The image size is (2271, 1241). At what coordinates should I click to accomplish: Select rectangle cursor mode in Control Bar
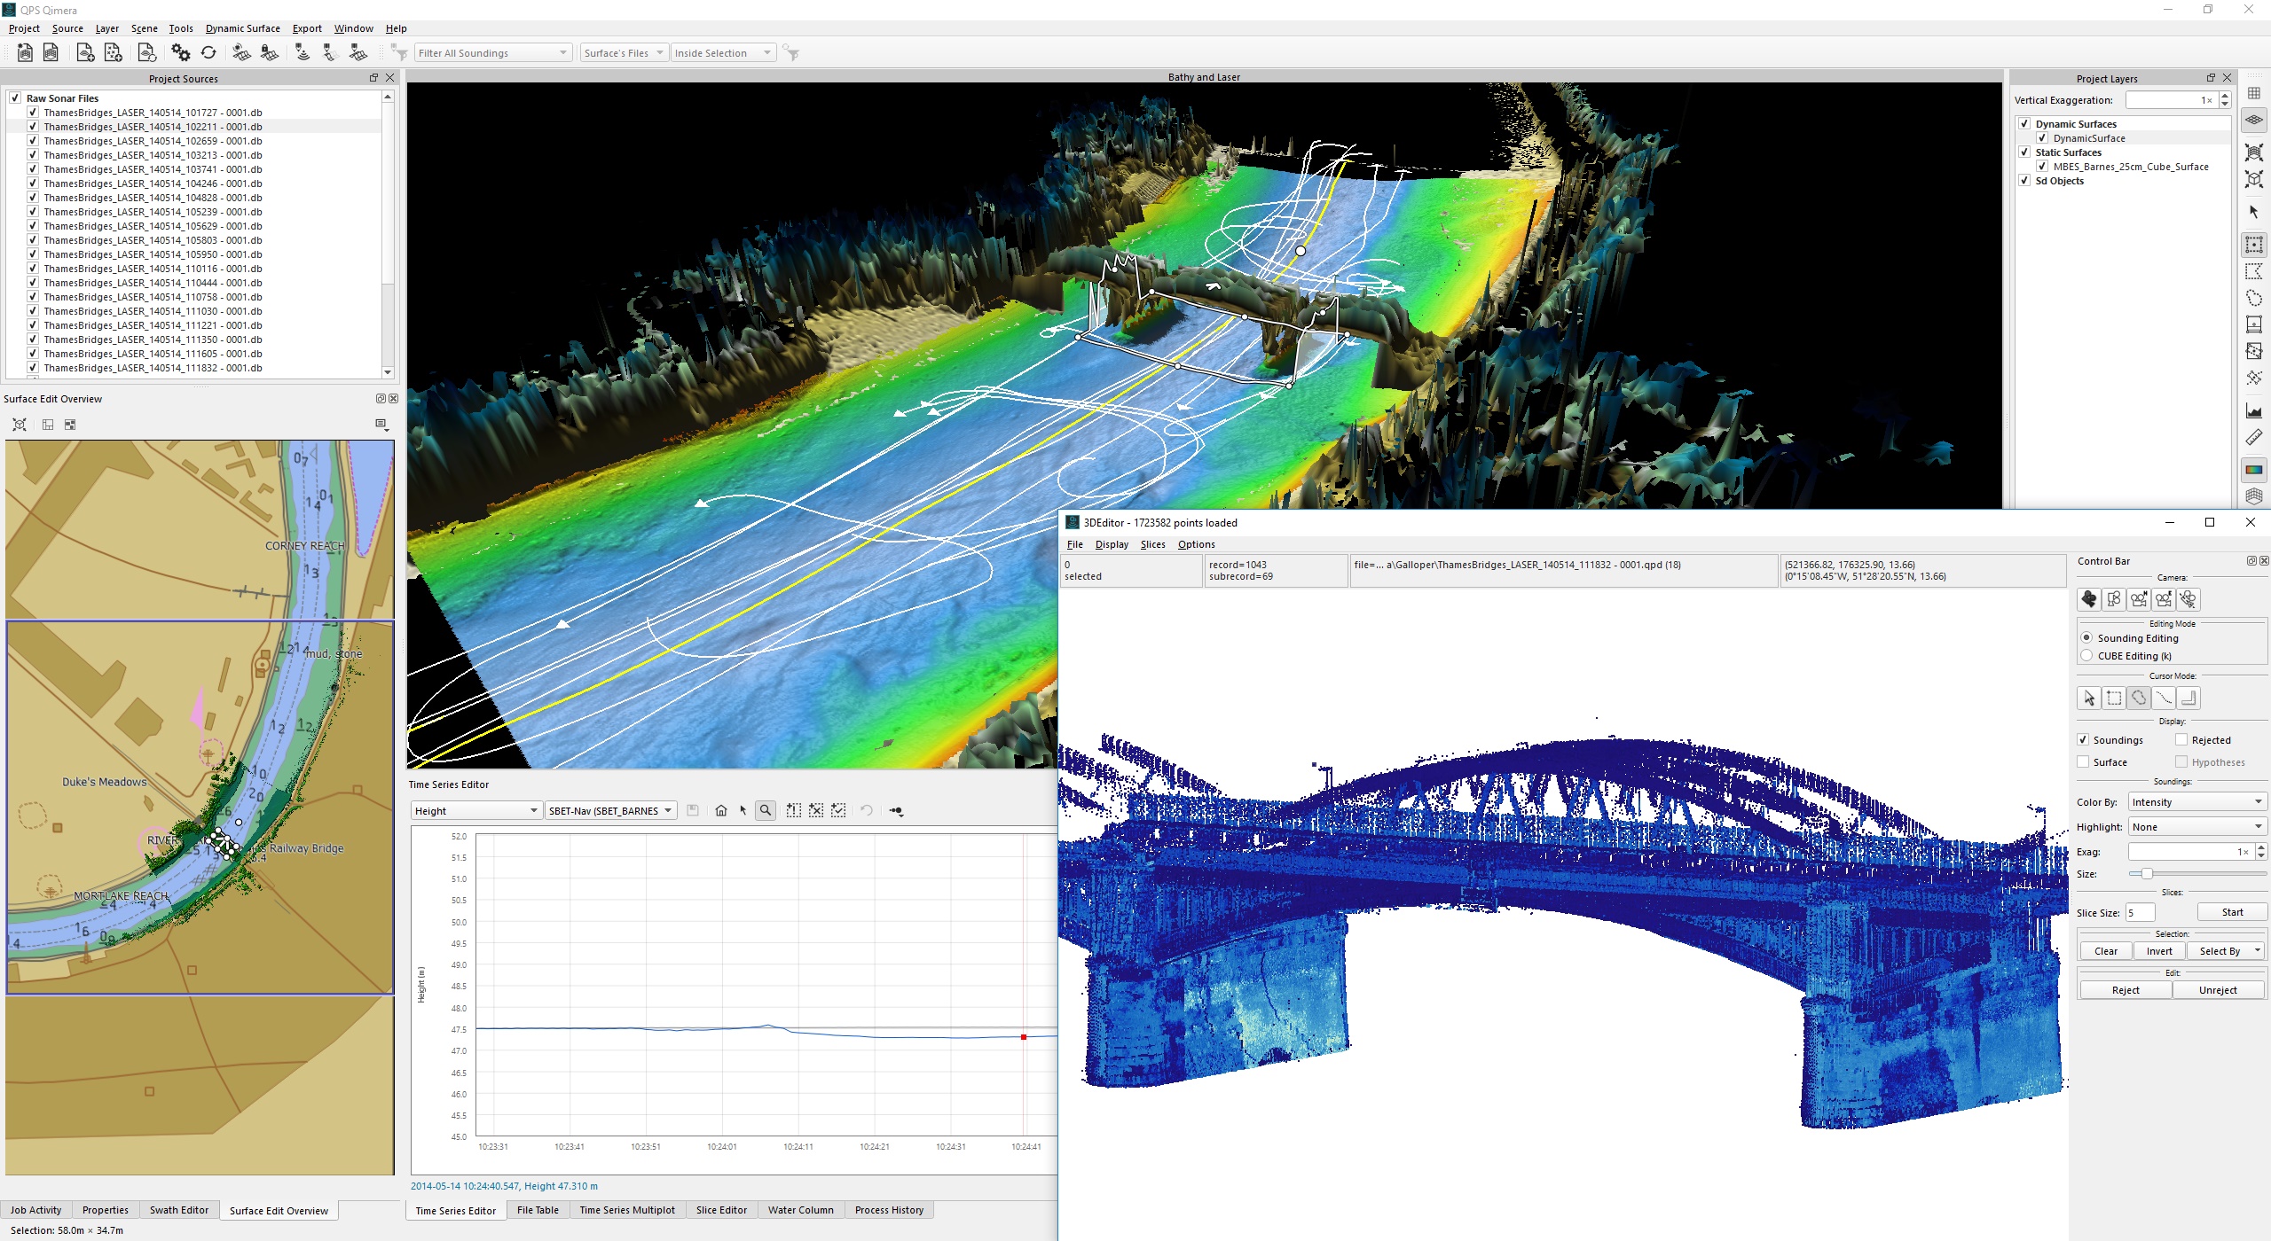(x=2114, y=699)
